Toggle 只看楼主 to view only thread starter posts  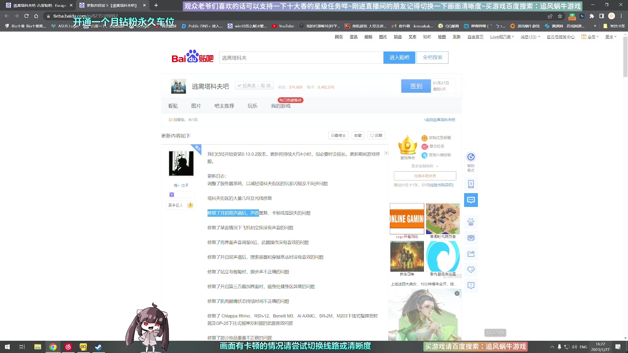click(338, 135)
